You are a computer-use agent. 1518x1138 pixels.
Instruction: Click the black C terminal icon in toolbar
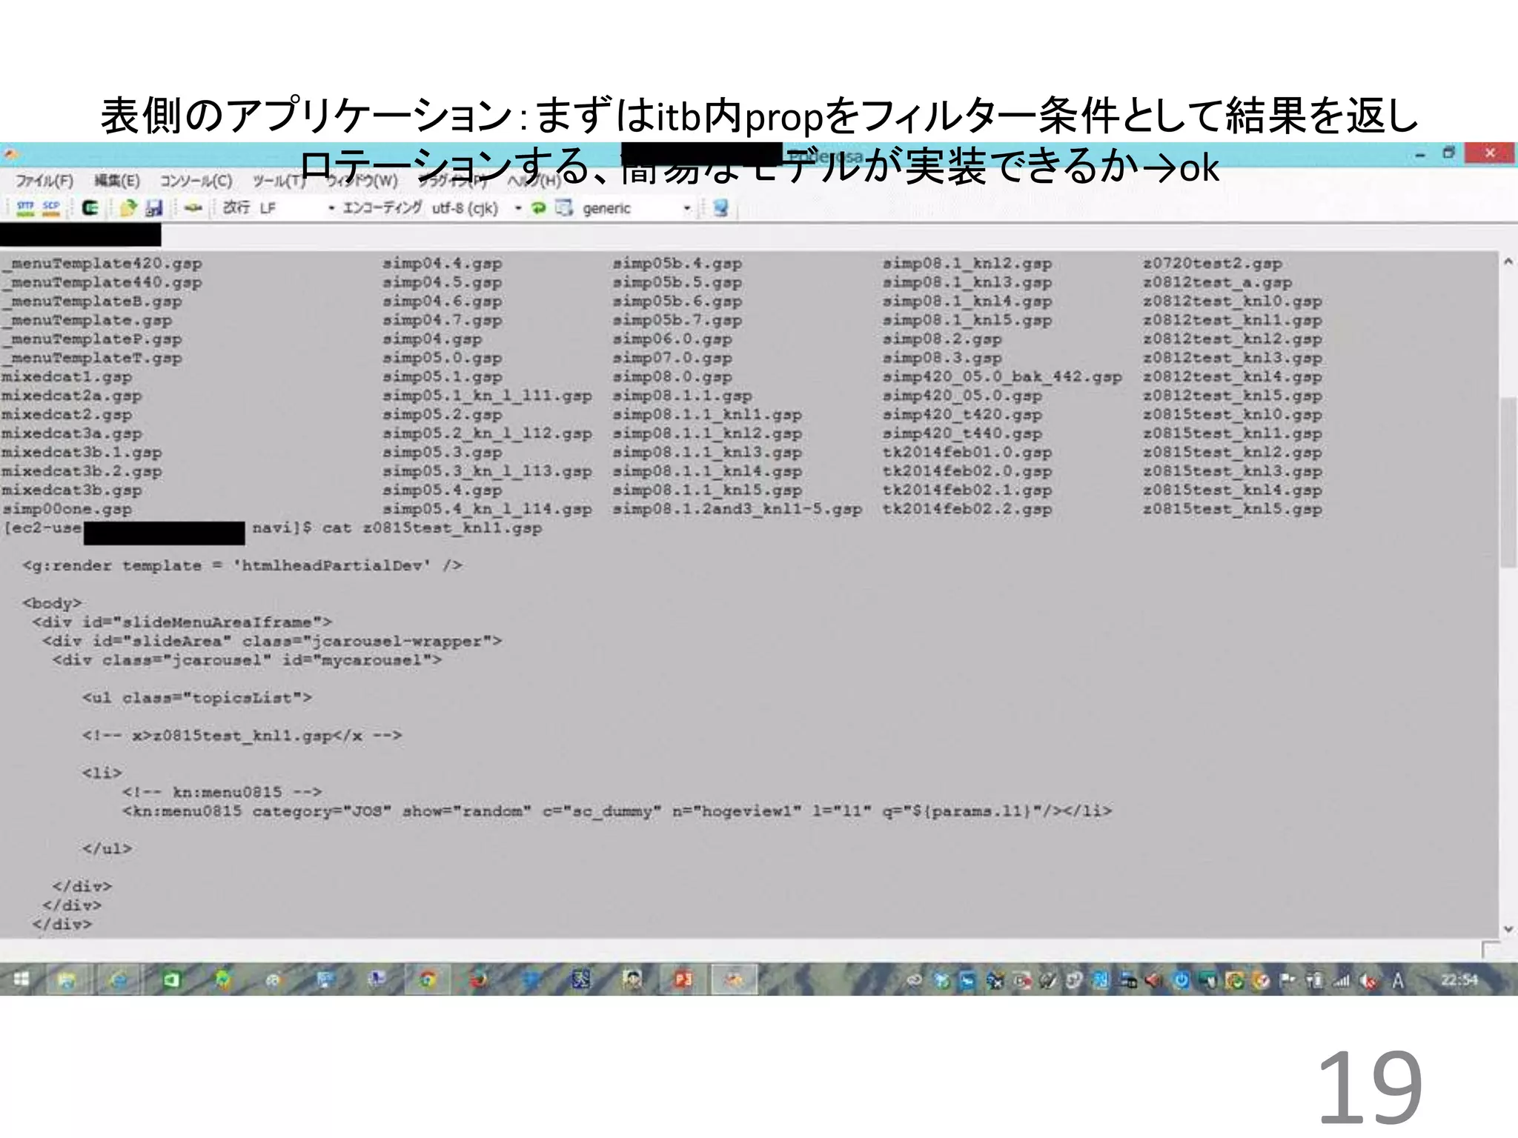pos(90,208)
